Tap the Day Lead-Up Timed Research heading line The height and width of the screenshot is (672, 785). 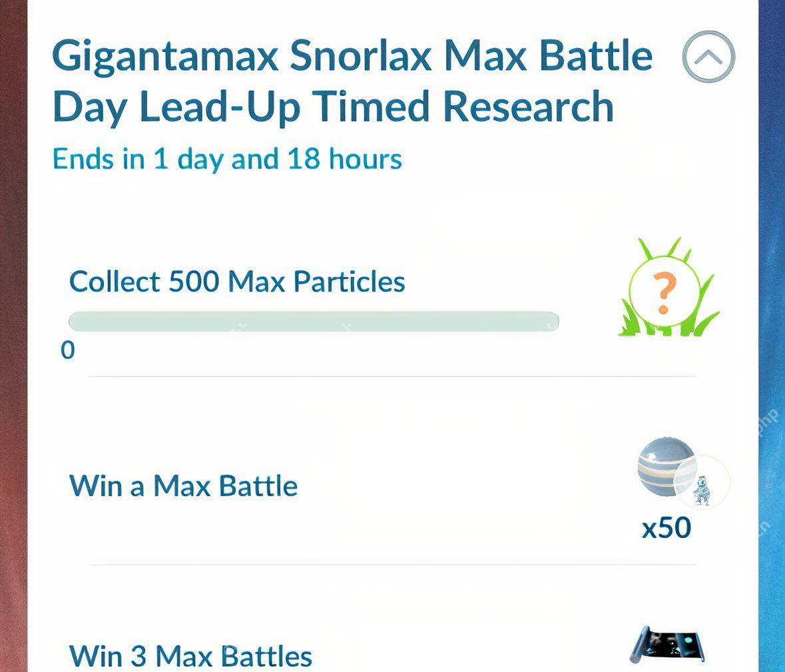coord(332,105)
